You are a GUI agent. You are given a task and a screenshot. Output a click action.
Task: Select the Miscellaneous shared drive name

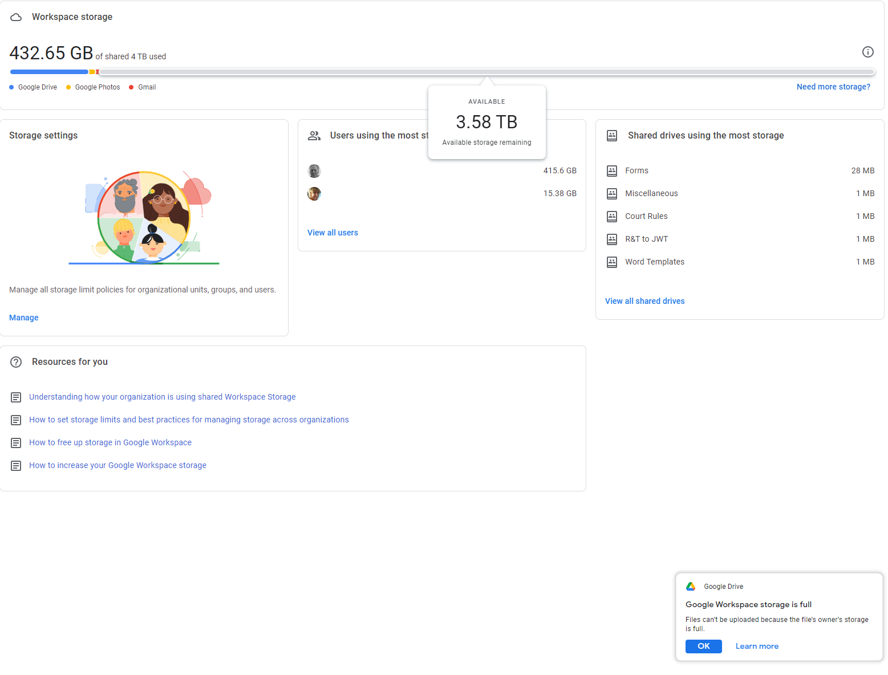pyautogui.click(x=651, y=193)
